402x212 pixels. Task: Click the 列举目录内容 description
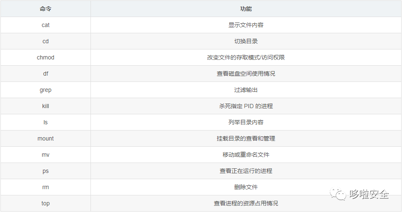pos(246,122)
